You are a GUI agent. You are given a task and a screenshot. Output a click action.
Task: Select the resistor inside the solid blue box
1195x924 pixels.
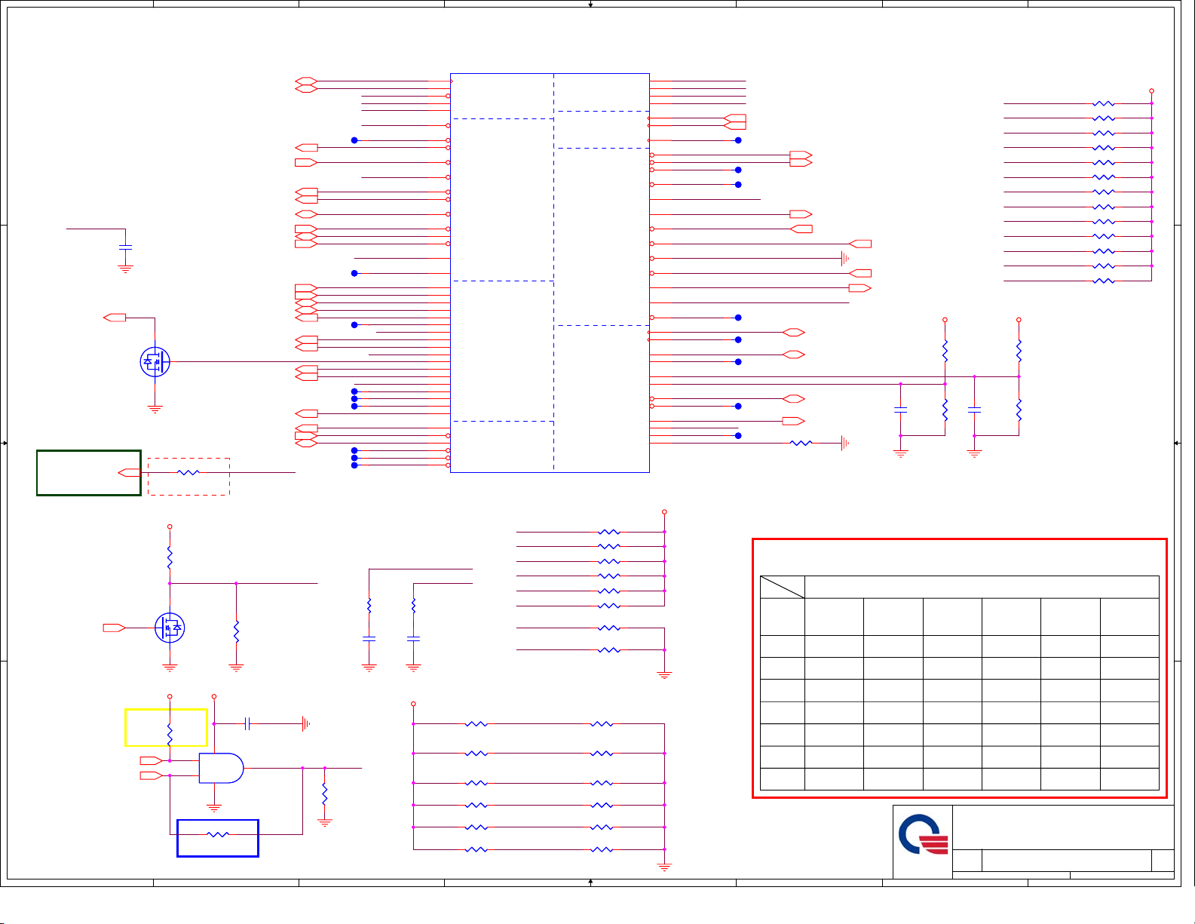click(218, 834)
